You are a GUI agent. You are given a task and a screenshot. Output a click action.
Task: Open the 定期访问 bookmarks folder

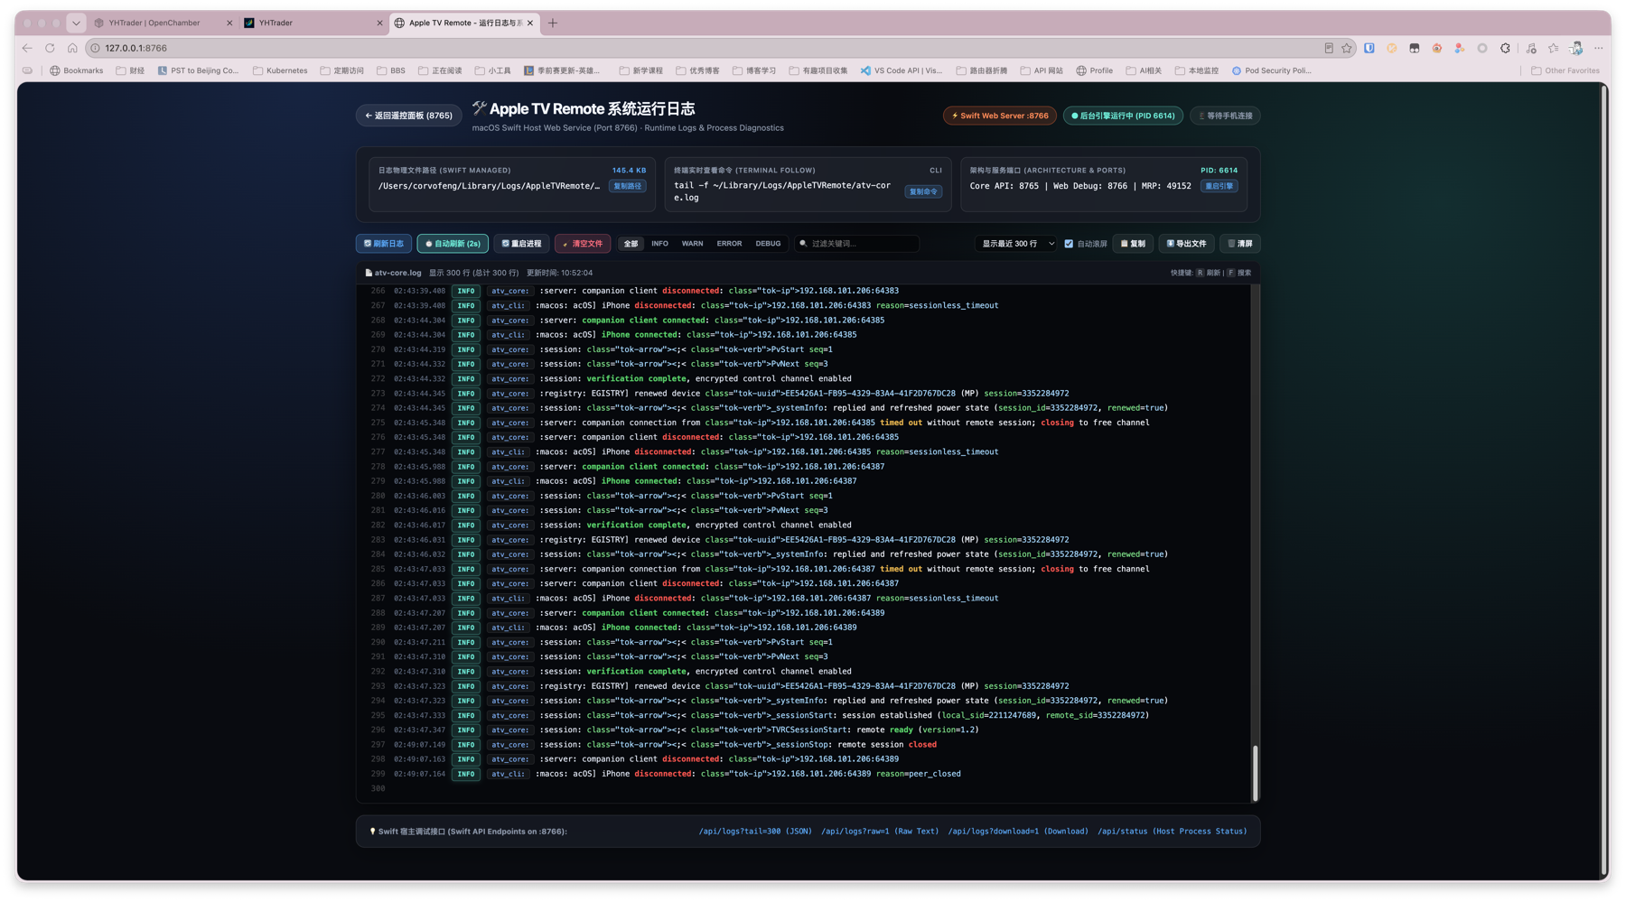(341, 70)
